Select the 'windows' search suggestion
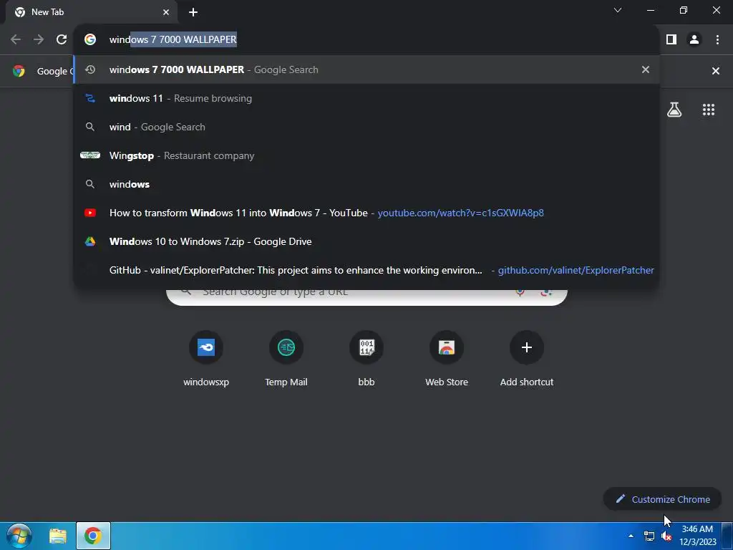The height and width of the screenshot is (550, 733). (x=367, y=184)
